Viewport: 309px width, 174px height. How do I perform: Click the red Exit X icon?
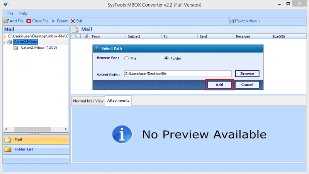tap(73, 21)
